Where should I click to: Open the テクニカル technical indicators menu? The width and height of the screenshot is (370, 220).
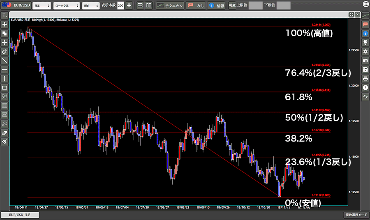click(169, 6)
